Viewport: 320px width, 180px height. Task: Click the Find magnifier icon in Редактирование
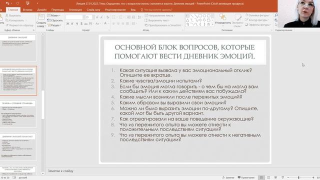pos(276,15)
